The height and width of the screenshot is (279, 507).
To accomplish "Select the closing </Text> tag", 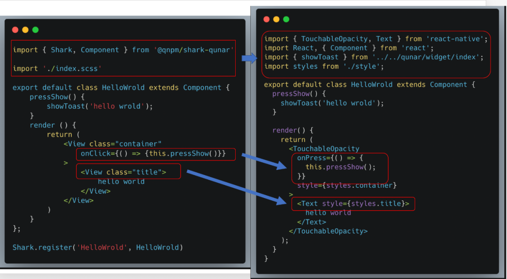I will pyautogui.click(x=311, y=222).
